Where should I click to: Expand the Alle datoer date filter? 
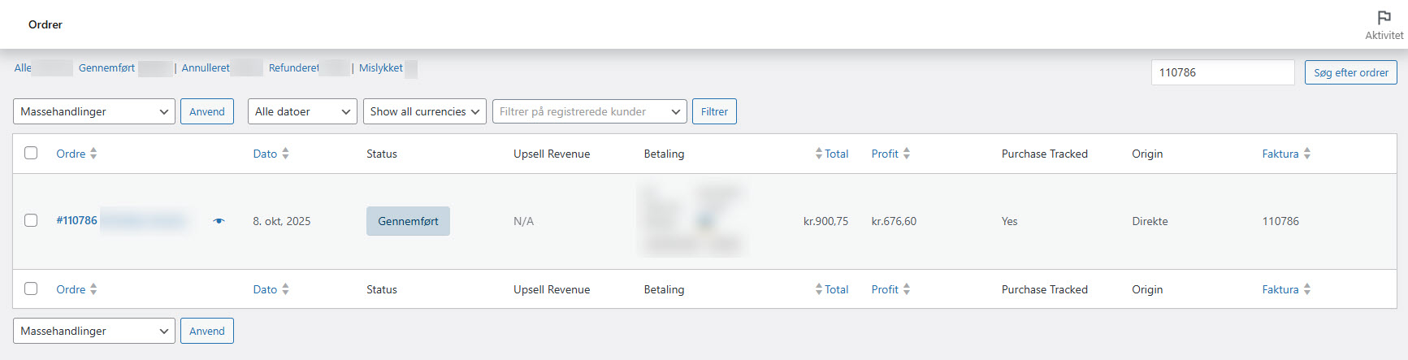click(x=302, y=111)
